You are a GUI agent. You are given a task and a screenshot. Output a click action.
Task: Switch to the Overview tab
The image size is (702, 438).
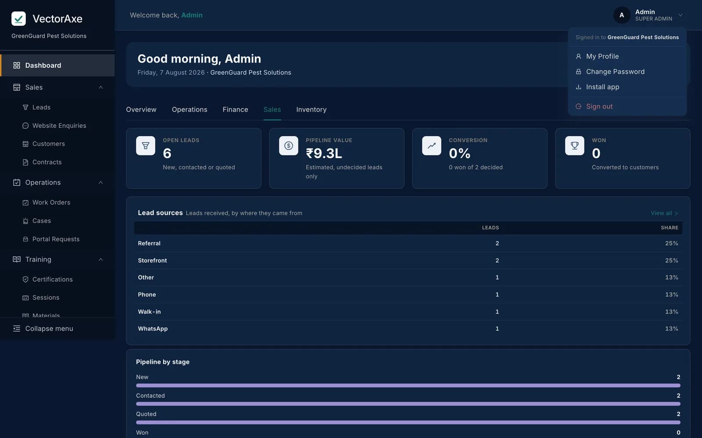(141, 109)
